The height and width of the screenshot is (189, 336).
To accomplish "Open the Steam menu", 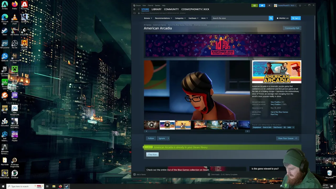I will (x=137, y=5).
